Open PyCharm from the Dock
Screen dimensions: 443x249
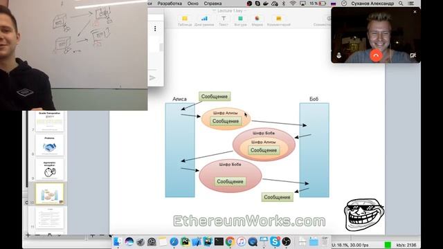pos(186,241)
